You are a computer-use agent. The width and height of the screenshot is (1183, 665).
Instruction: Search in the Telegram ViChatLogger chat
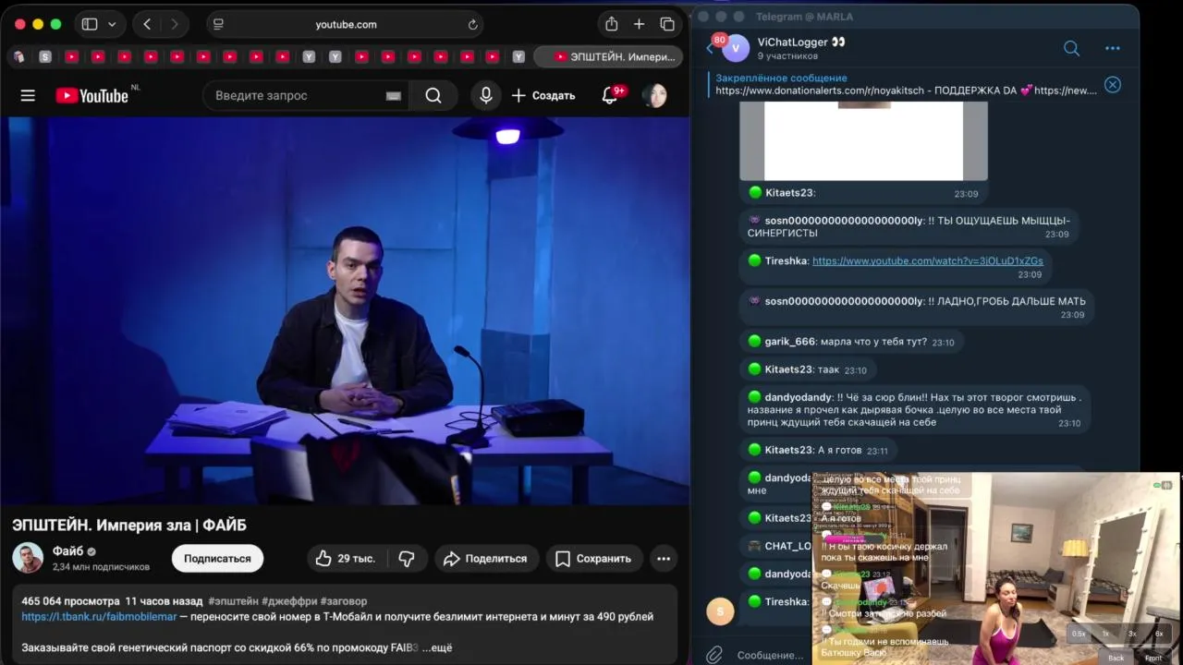1071,48
